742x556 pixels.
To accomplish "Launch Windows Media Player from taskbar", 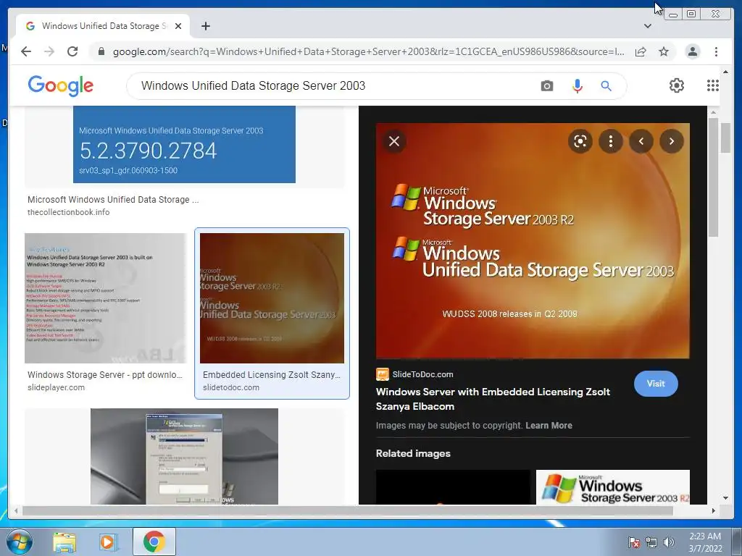I will 109,542.
